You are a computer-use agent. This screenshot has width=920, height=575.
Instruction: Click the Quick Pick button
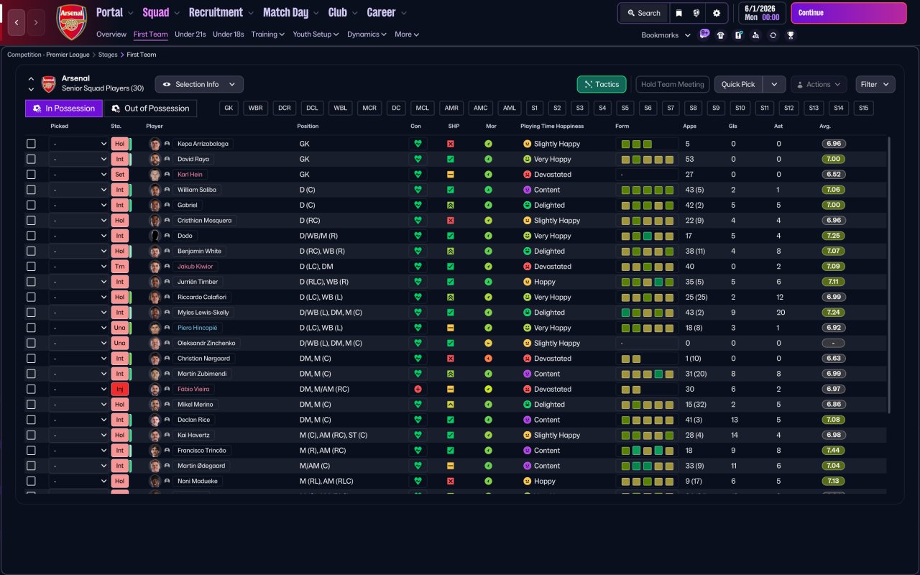tap(738, 84)
